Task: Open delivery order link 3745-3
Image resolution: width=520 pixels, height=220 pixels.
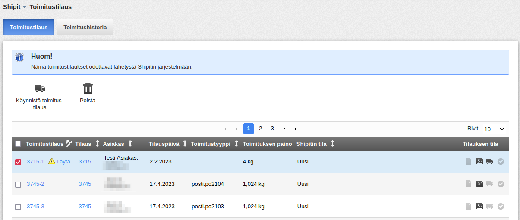Action: tap(35, 206)
